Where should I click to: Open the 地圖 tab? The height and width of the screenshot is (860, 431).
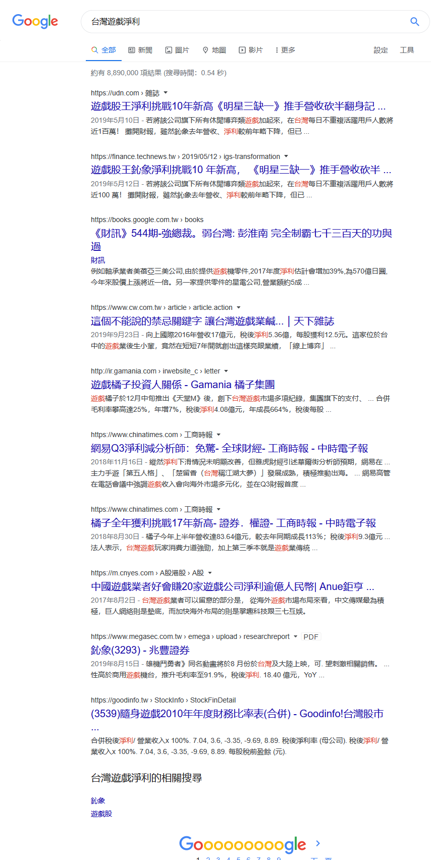(214, 50)
